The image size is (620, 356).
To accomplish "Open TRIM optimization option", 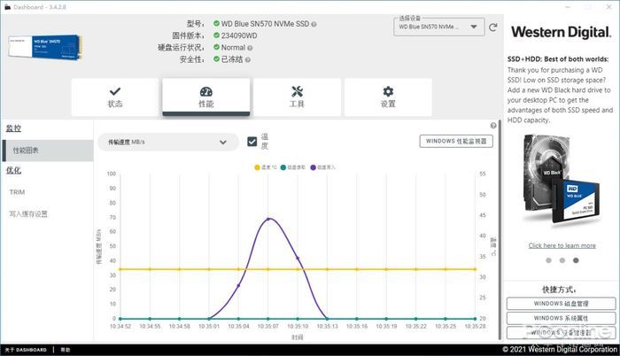I will [17, 192].
